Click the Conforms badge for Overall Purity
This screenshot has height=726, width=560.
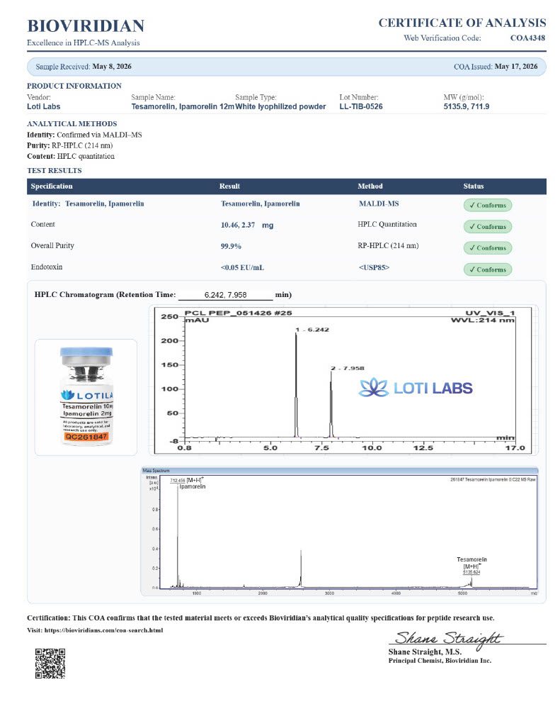click(487, 247)
